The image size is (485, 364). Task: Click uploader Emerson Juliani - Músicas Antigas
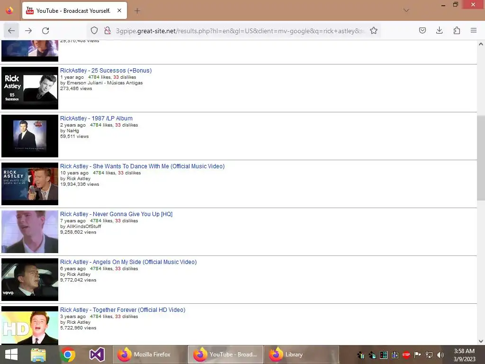coord(105,83)
